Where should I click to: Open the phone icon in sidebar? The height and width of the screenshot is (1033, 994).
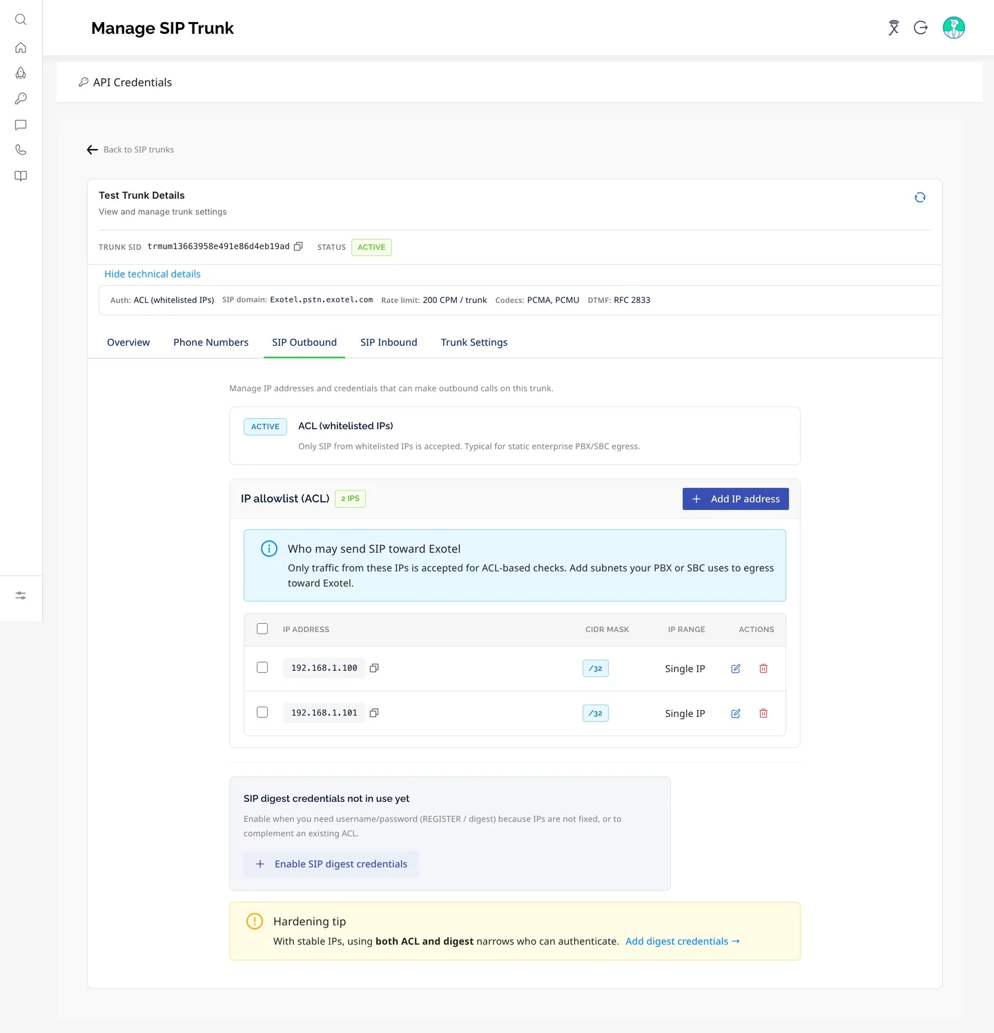pyautogui.click(x=21, y=150)
